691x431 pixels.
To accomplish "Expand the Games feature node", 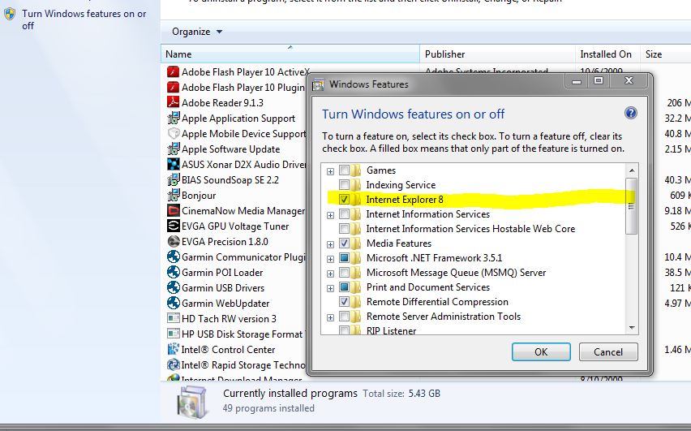I will (330, 171).
